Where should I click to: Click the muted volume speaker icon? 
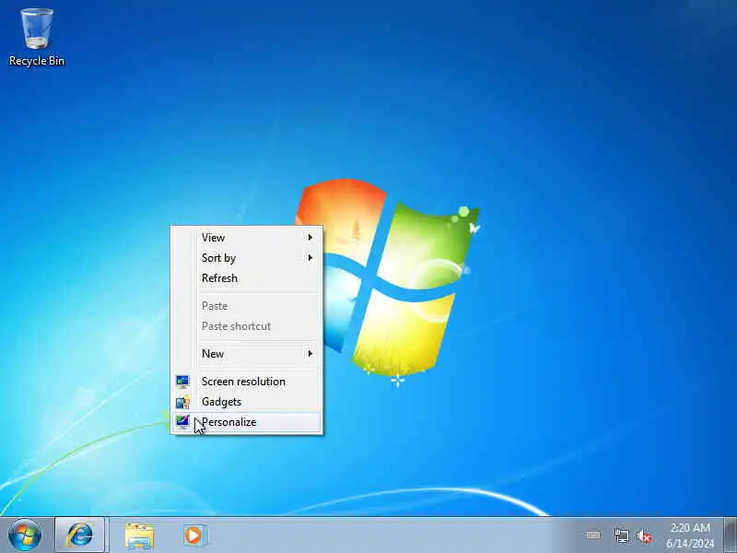(644, 535)
